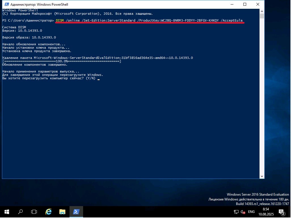The width and height of the screenshot is (291, 218).
Task: Click the taskbar search magnifier icon
Action: (x=20, y=212)
